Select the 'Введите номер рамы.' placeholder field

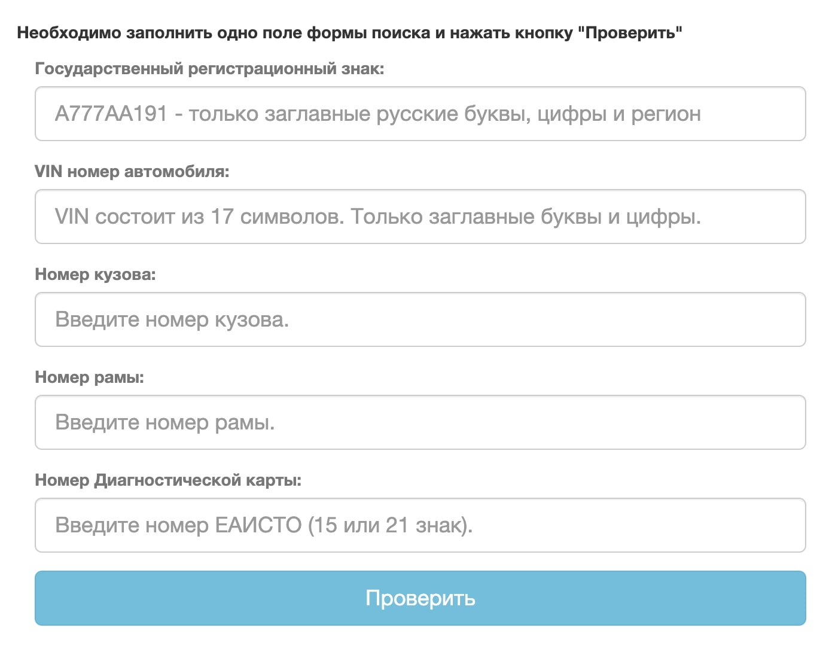click(420, 422)
